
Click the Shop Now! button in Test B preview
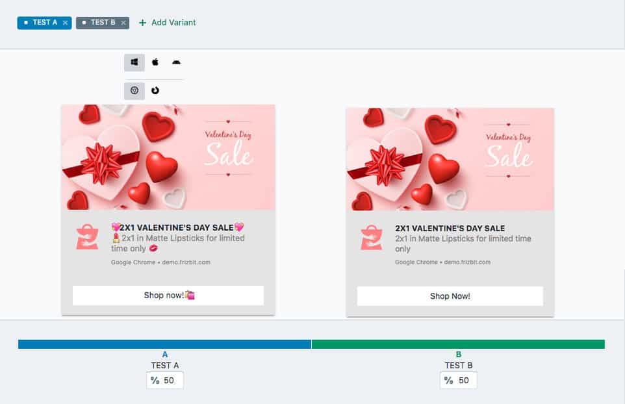450,296
